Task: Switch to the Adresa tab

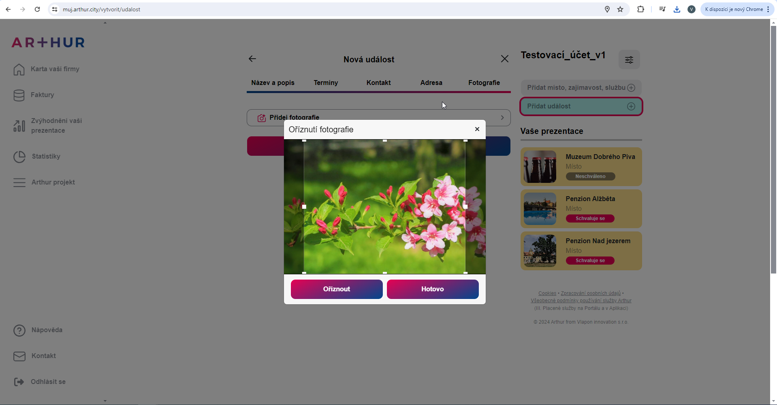Action: tap(431, 83)
